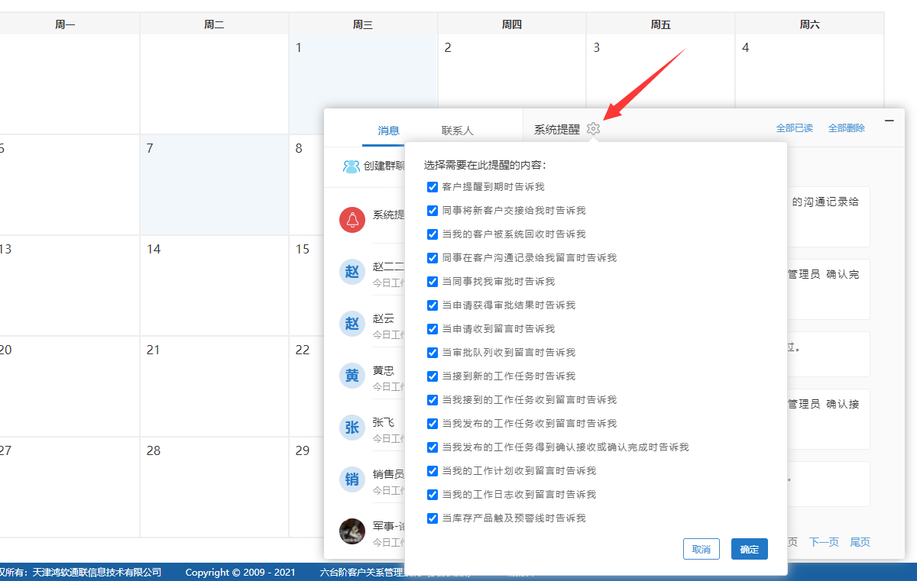Open system reminder settings gear icon
This screenshot has height=581, width=917.
click(594, 129)
